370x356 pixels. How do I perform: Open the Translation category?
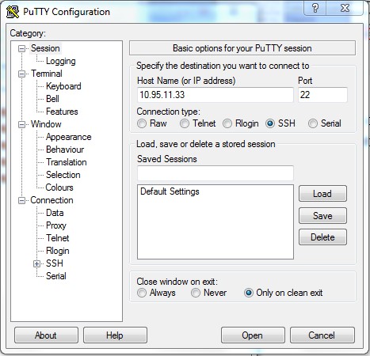[67, 162]
